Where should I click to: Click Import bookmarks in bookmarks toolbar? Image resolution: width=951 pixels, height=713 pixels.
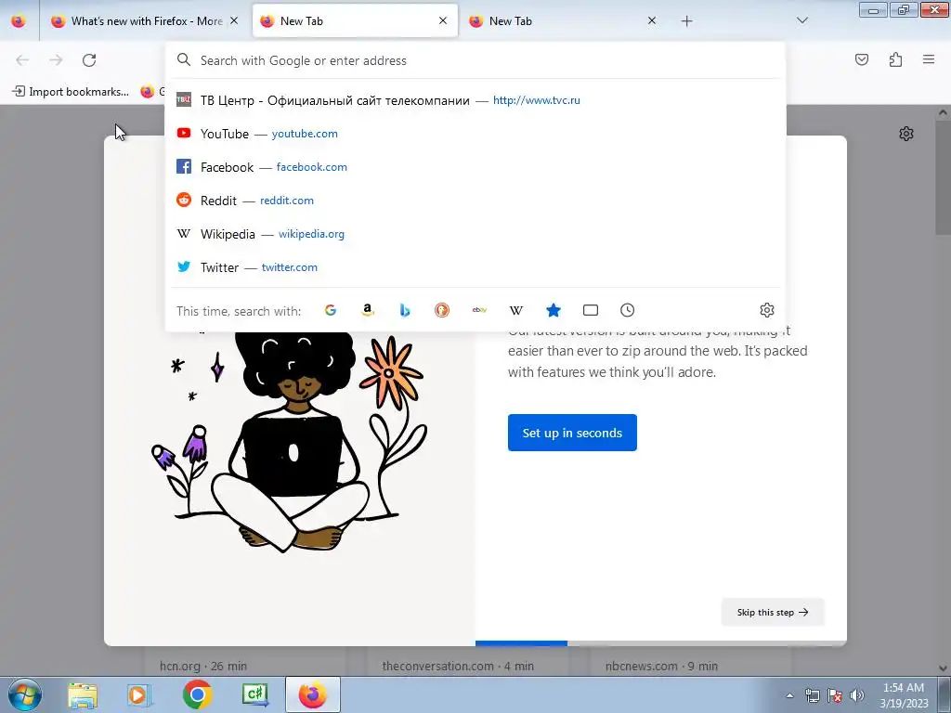click(x=71, y=92)
